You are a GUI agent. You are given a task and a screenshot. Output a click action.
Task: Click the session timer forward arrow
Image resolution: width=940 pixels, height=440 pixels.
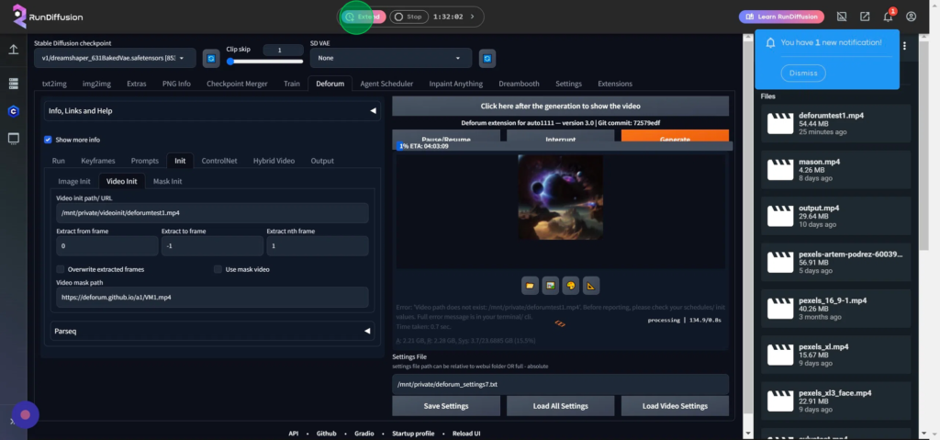472,17
